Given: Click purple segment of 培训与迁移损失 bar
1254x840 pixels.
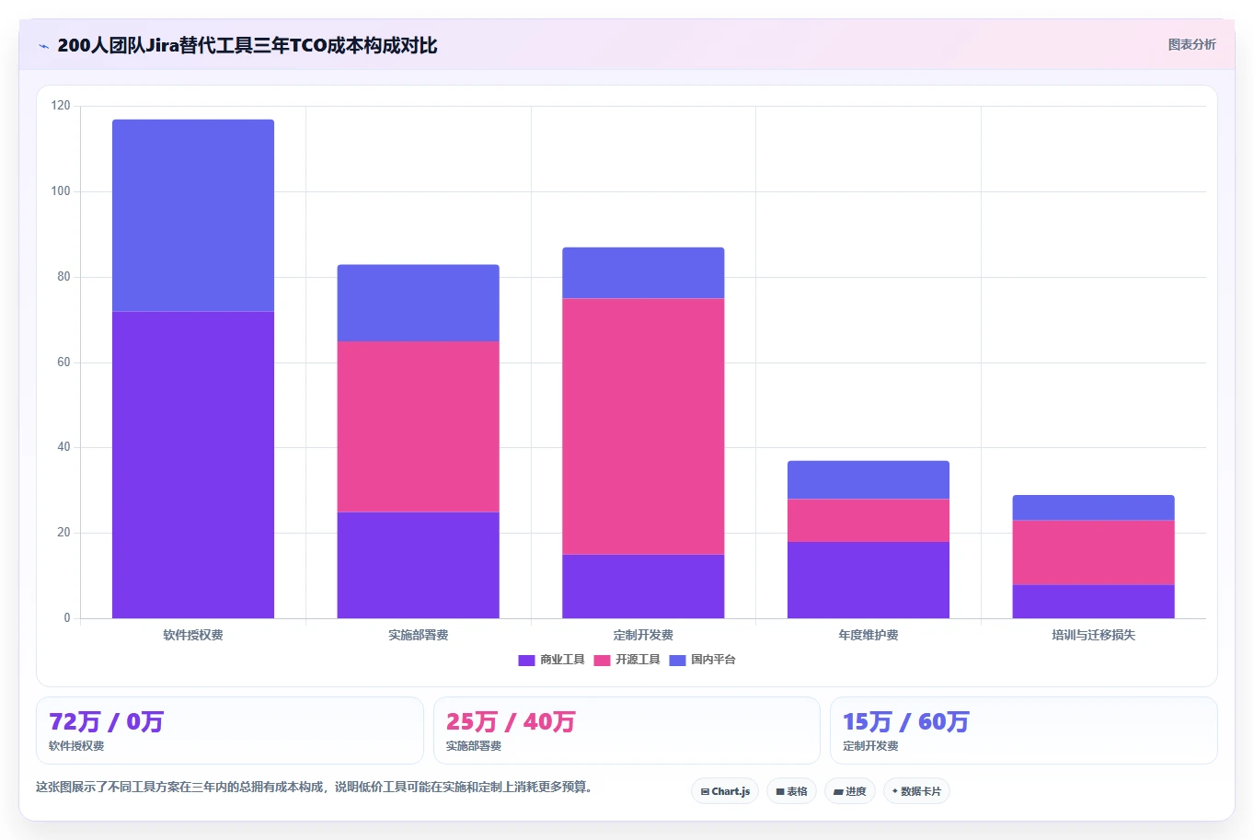Looking at the screenshot, I should [1093, 602].
